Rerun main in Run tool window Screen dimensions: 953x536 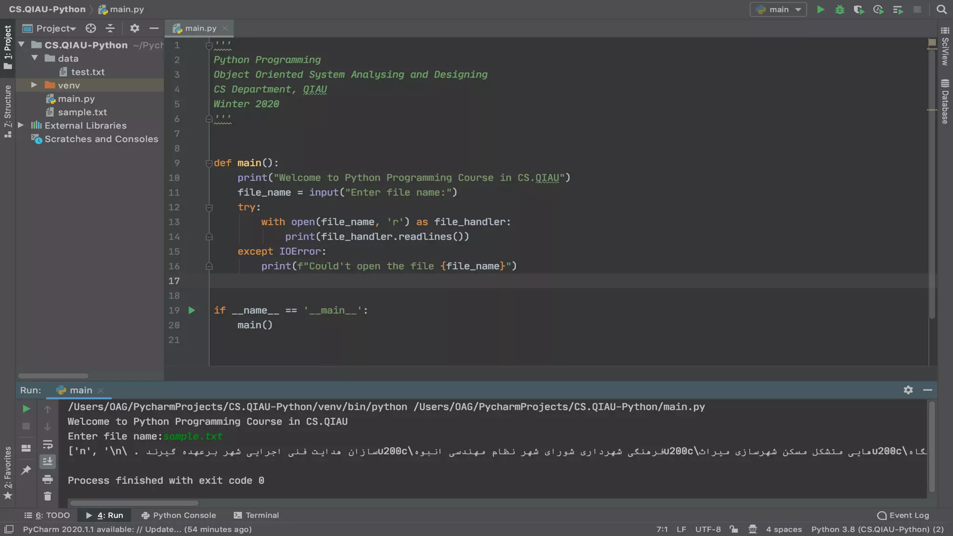click(26, 409)
